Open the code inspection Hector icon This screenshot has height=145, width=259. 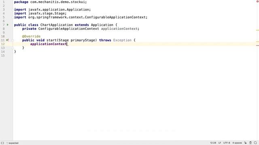[251, 143]
